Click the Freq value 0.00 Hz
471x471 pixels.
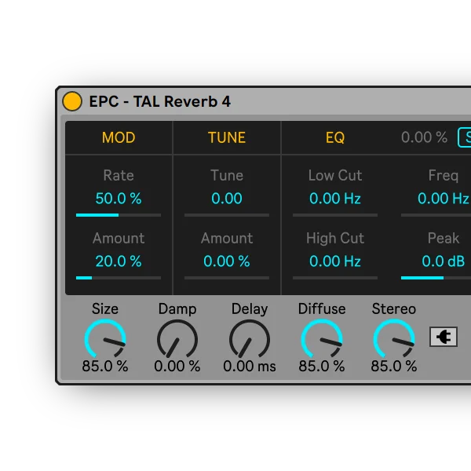coord(444,199)
